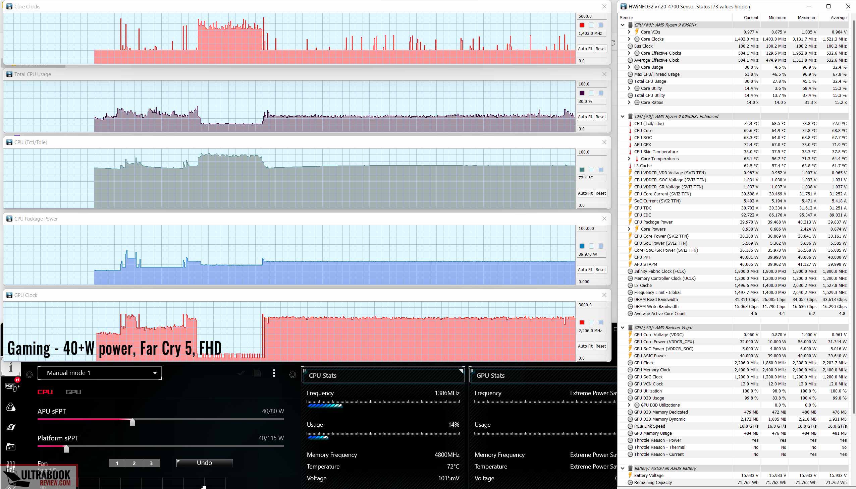Collapse the AMD Ryzen 9 6900HX sensor group
The height and width of the screenshot is (489, 856).
(x=623, y=25)
